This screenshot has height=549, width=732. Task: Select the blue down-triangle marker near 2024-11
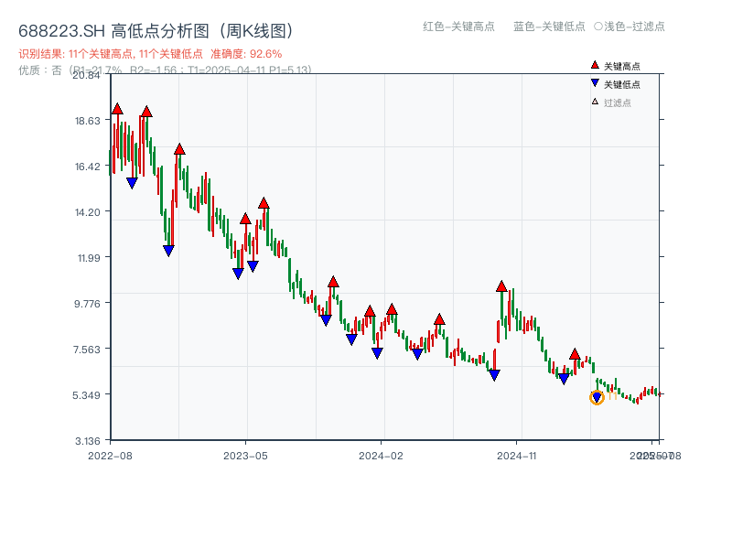pos(495,371)
